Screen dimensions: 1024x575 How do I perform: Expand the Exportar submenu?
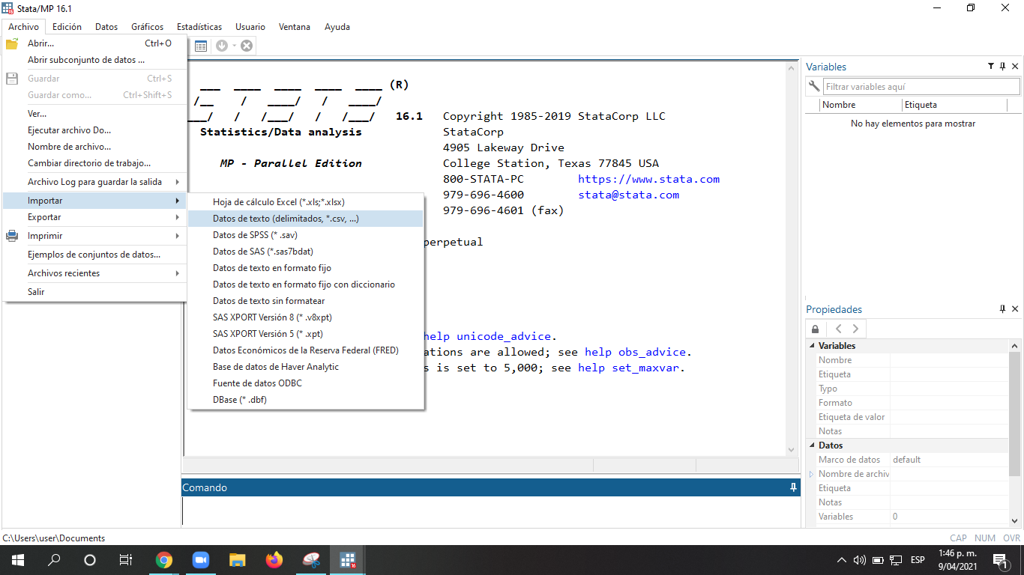coord(94,217)
